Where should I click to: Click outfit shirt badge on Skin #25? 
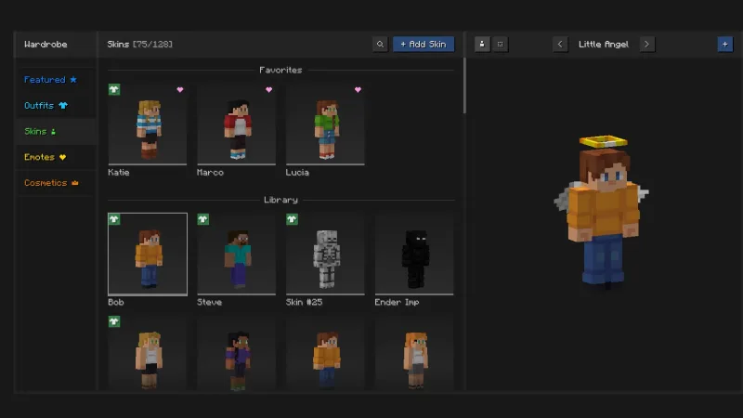pyautogui.click(x=292, y=219)
